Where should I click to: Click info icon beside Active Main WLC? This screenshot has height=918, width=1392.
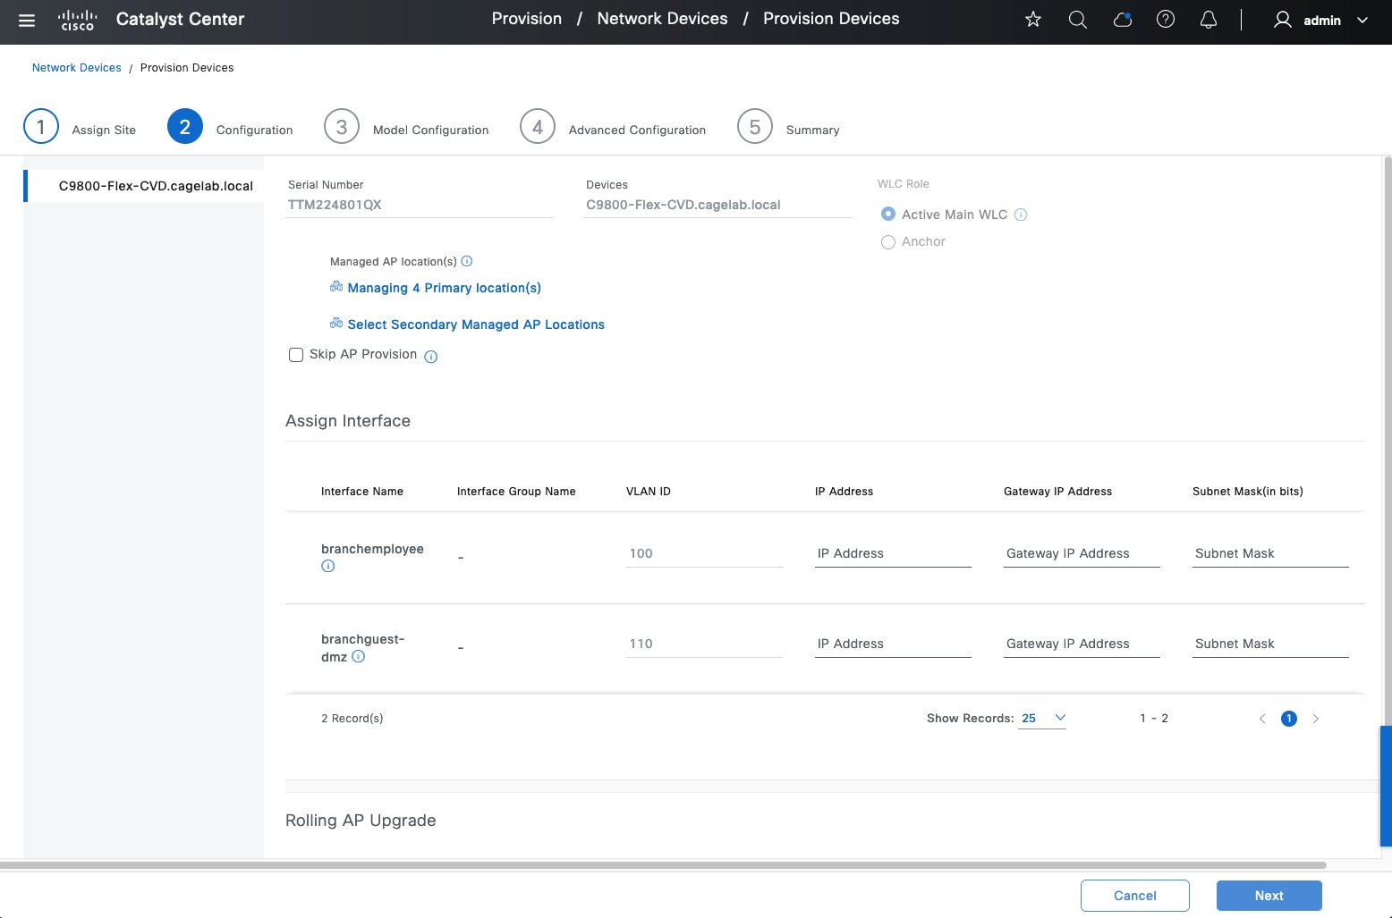tap(1021, 215)
